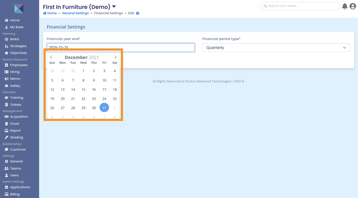Go to next month in calendar

pos(115,57)
